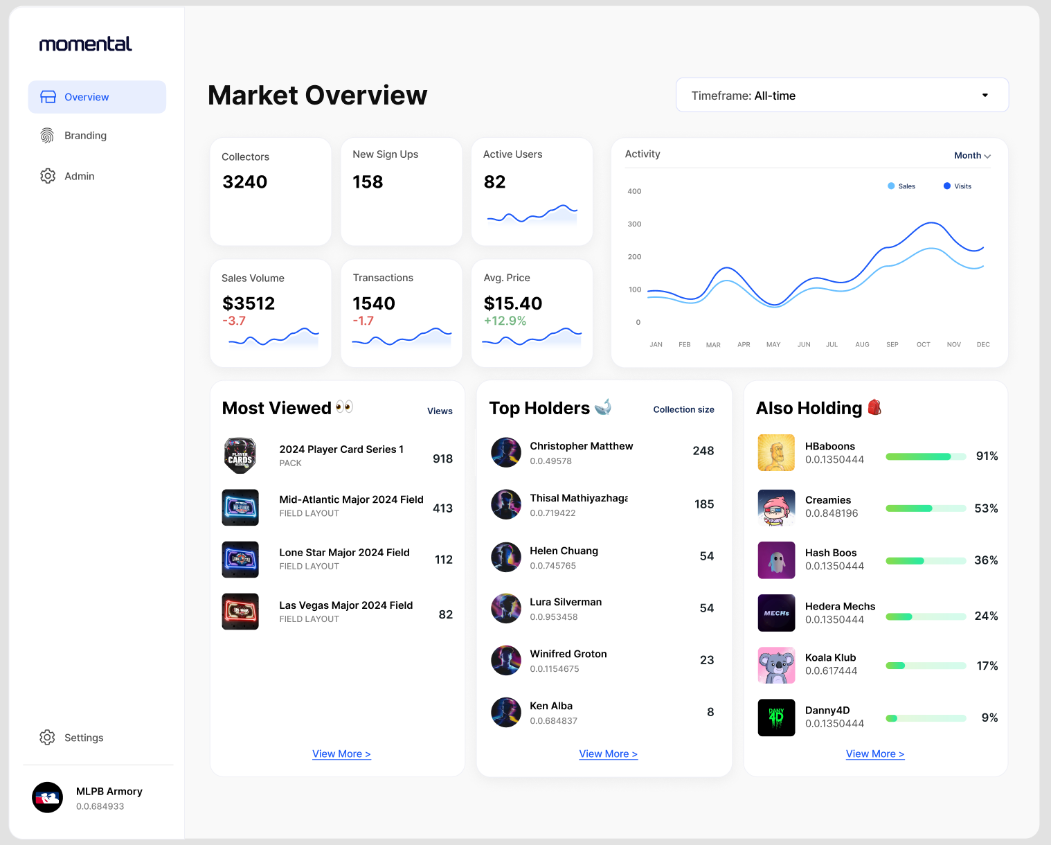Viewport: 1051px width, 845px height.
Task: Click the Admin gear icon
Action: click(48, 176)
